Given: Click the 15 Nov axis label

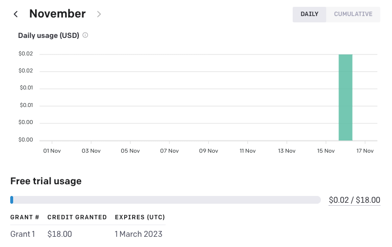Looking at the screenshot, I should 326,151.
